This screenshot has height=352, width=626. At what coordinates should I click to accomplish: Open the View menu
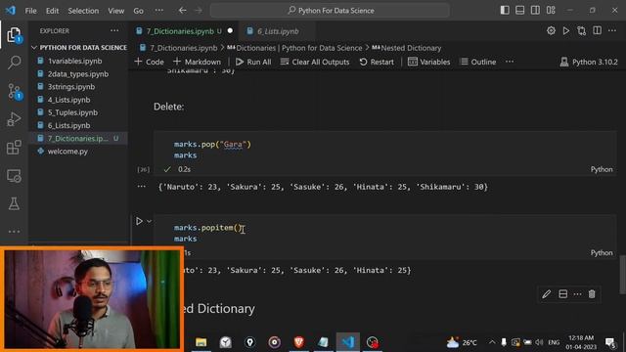[x=115, y=11]
